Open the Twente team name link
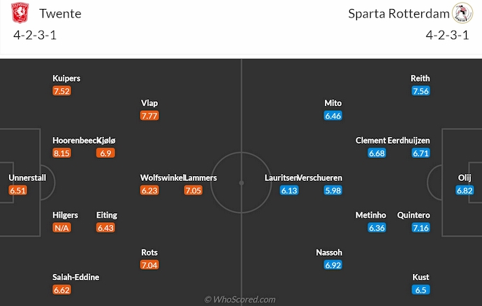 click(60, 14)
